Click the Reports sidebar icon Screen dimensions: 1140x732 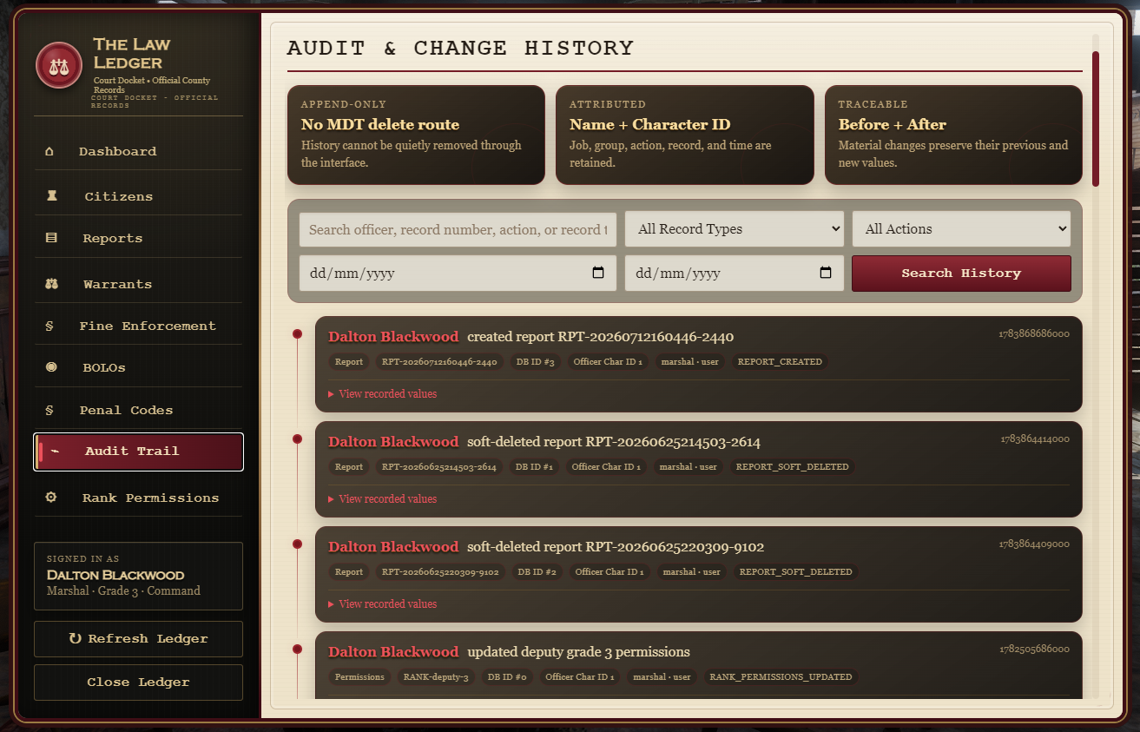pos(51,238)
